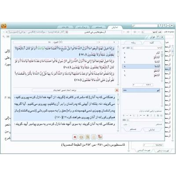This screenshot has width=176, height=176.
Task: Open the فهرست درختی tab behind dialog
Action: (163, 150)
